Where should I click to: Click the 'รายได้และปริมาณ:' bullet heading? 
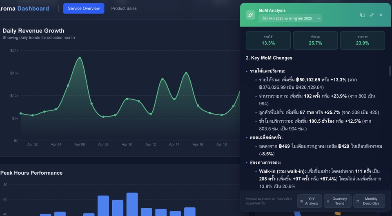point(267,71)
